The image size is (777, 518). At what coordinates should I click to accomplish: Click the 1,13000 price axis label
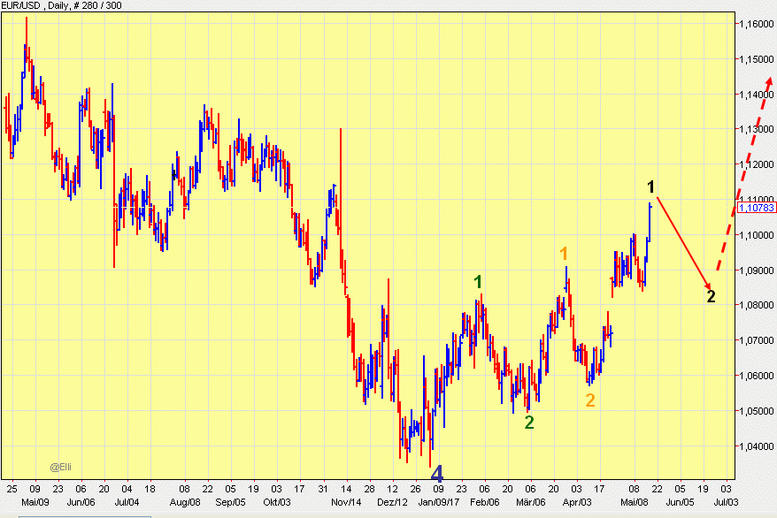756,129
